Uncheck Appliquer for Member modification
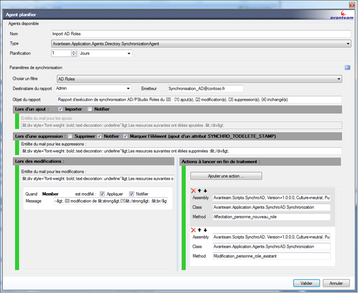 pyautogui.click(x=103, y=194)
